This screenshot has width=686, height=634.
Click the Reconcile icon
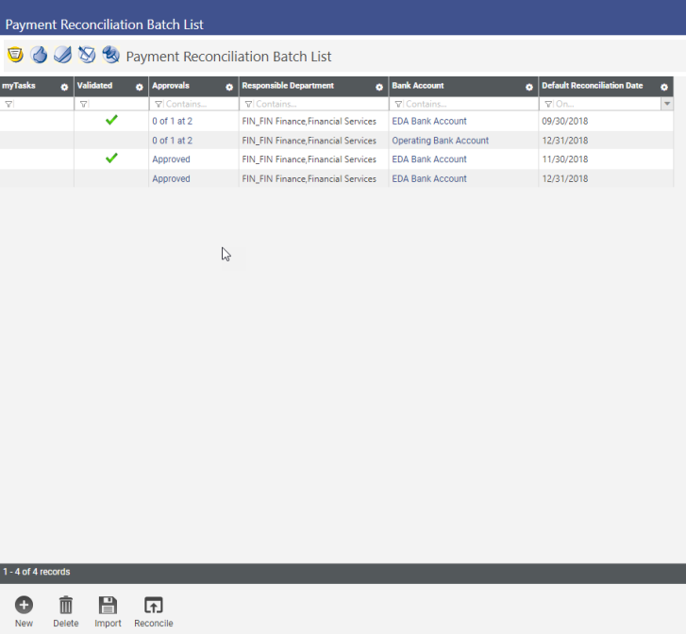[153, 606]
